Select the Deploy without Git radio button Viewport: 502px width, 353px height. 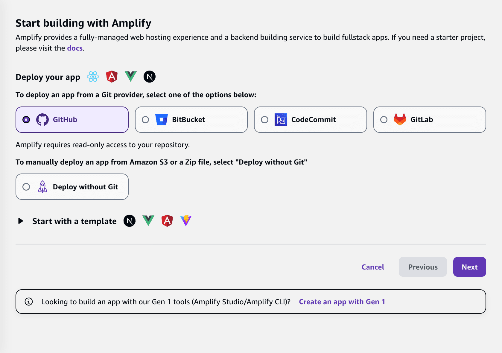(26, 187)
